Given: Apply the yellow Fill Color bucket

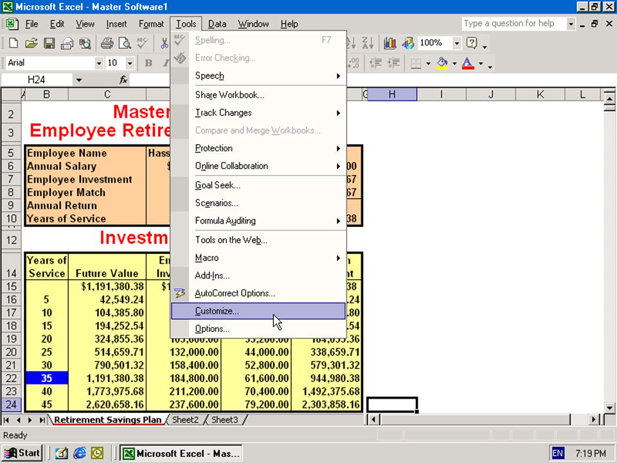Looking at the screenshot, I should 442,63.
